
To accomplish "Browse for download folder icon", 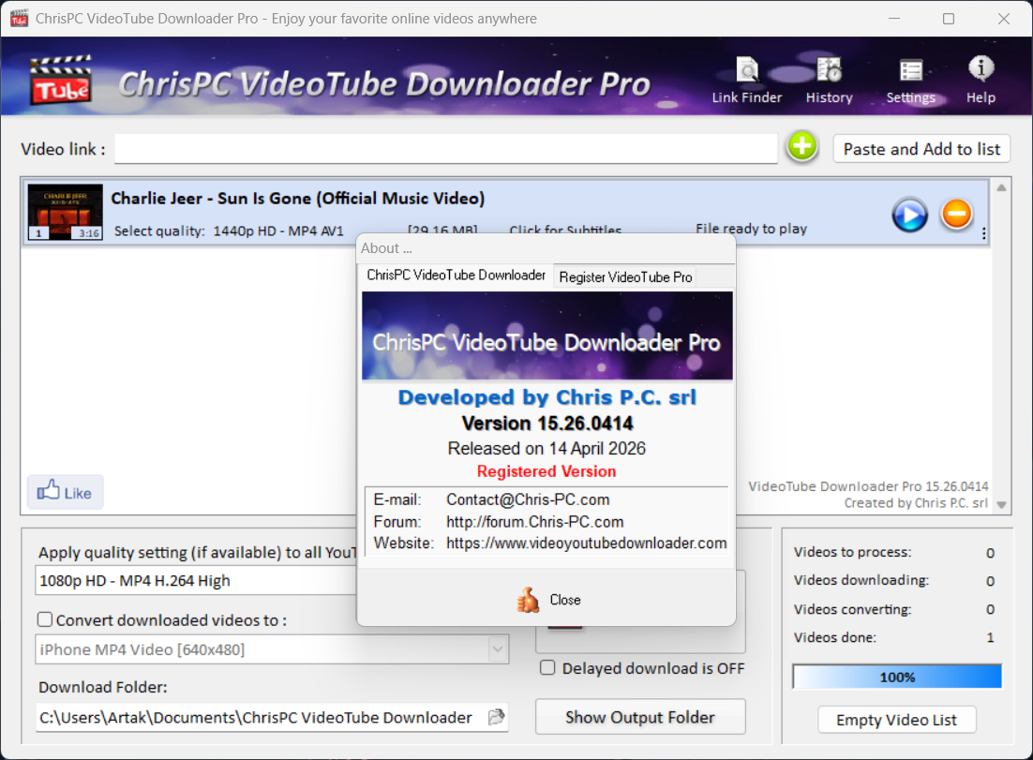I will (496, 717).
